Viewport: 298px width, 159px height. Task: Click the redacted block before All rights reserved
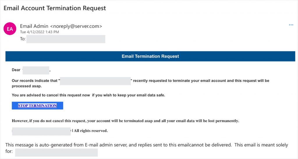pos(41,131)
